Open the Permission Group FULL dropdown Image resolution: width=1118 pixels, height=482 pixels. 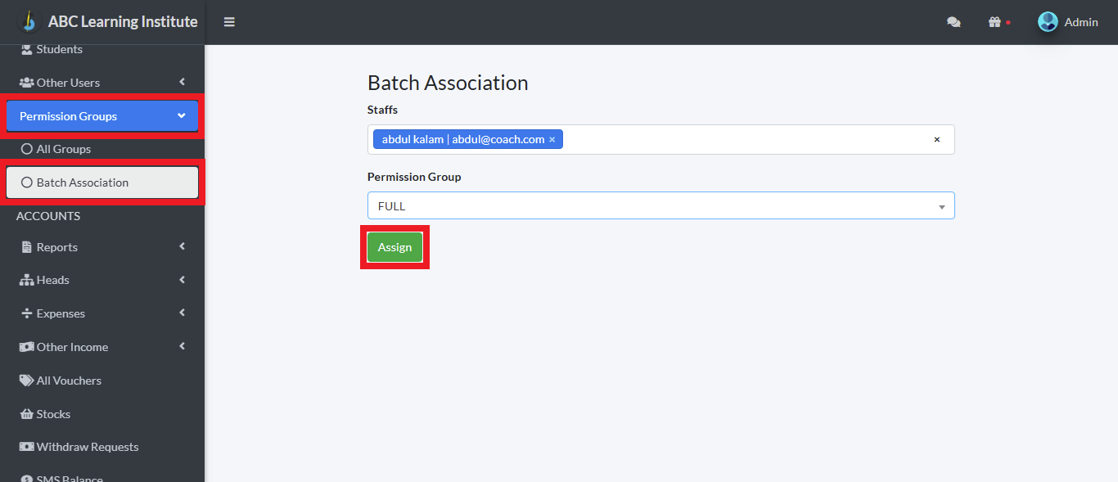(940, 205)
